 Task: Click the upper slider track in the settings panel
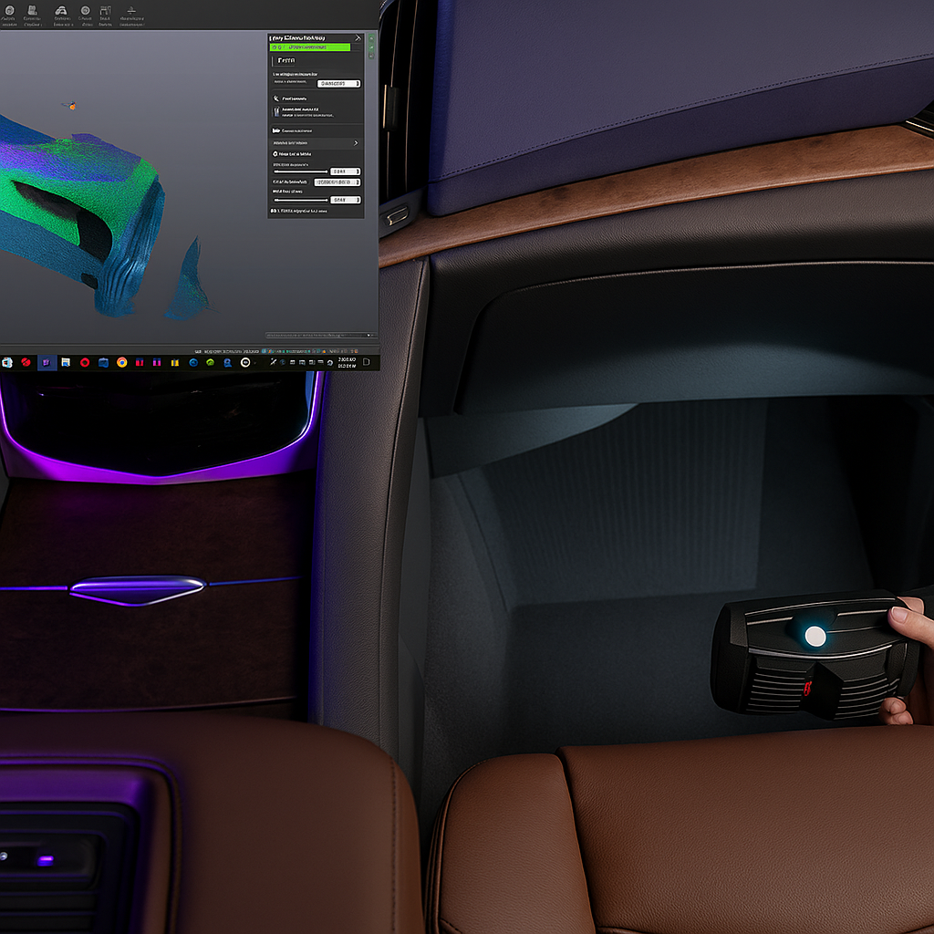tap(300, 171)
